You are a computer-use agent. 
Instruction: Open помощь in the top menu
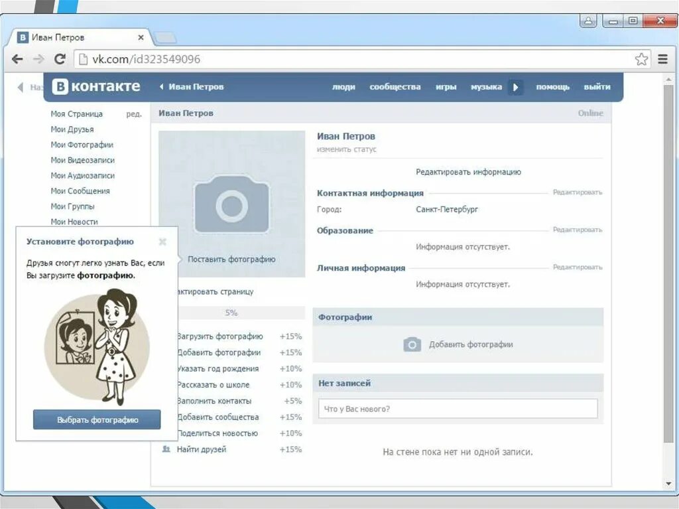point(552,87)
